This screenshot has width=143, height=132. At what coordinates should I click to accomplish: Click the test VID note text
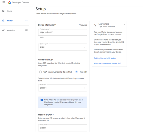(x=63, y=102)
